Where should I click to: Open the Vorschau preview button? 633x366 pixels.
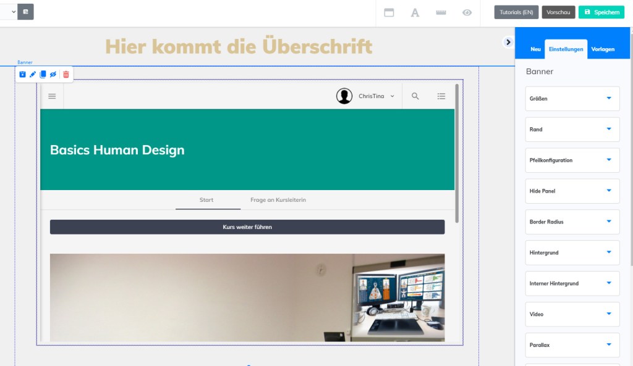pyautogui.click(x=558, y=12)
